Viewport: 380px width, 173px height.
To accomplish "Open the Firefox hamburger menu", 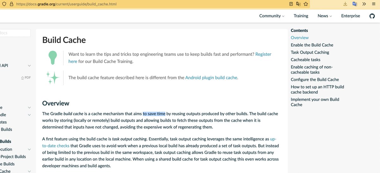I will pos(373,4).
